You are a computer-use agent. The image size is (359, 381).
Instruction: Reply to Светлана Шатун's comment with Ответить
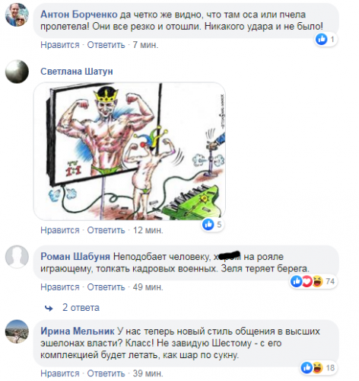pyautogui.click(x=106, y=230)
